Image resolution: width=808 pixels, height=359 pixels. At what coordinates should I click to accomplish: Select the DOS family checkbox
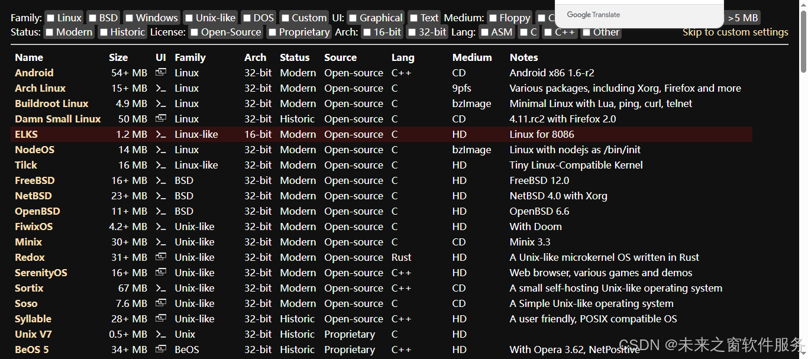(x=247, y=18)
